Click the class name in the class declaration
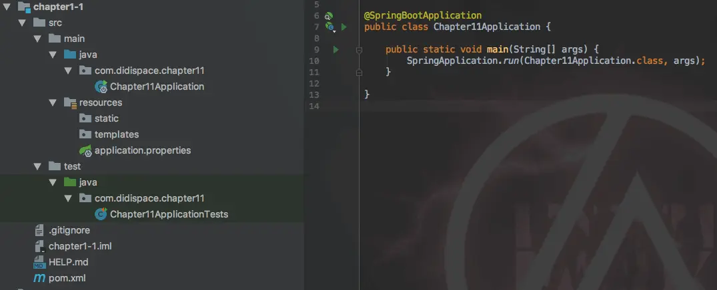 click(x=486, y=27)
